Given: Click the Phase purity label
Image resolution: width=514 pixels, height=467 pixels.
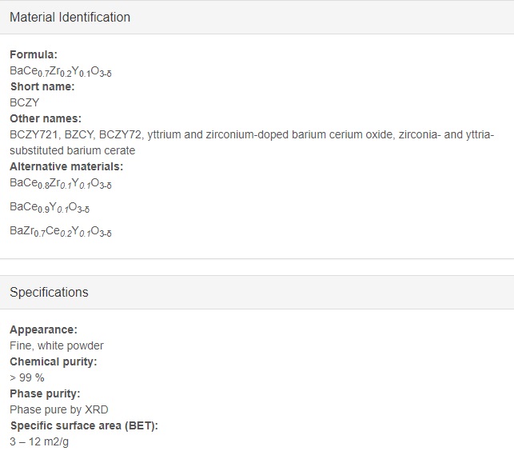Looking at the screenshot, I should (x=45, y=393).
